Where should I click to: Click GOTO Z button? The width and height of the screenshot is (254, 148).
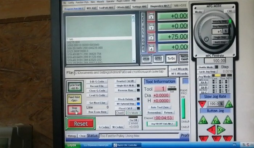click(x=158, y=58)
